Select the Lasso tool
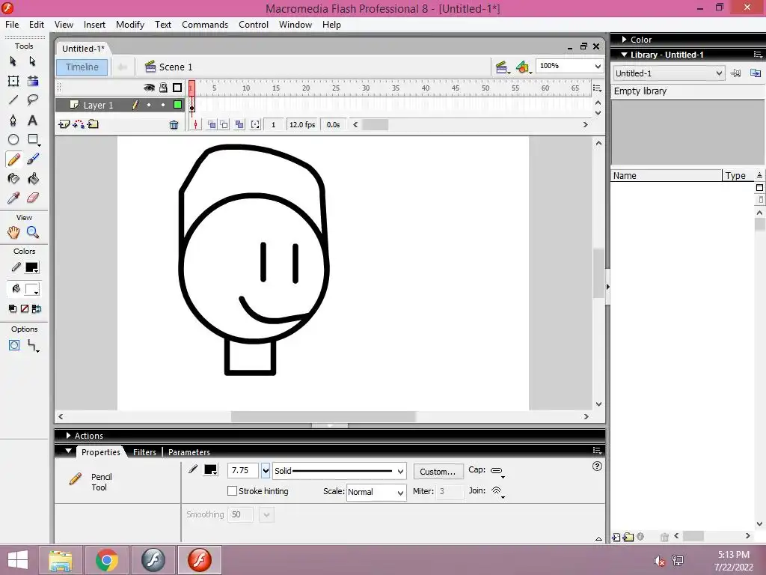The image size is (766, 575). tap(33, 100)
